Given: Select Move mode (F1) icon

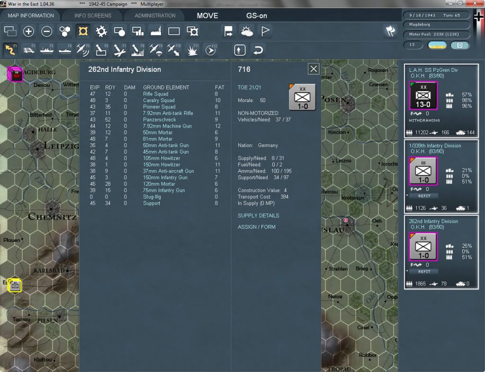Looking at the screenshot, I should pyautogui.click(x=10, y=50).
